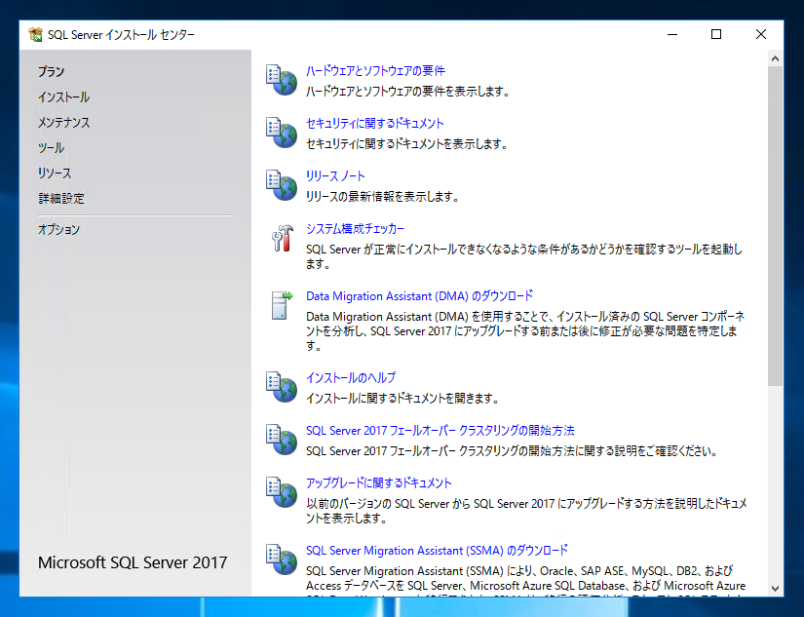Viewport: 804px width, 617px height.
Task: Select ツール in the left navigation
Action: [x=52, y=148]
